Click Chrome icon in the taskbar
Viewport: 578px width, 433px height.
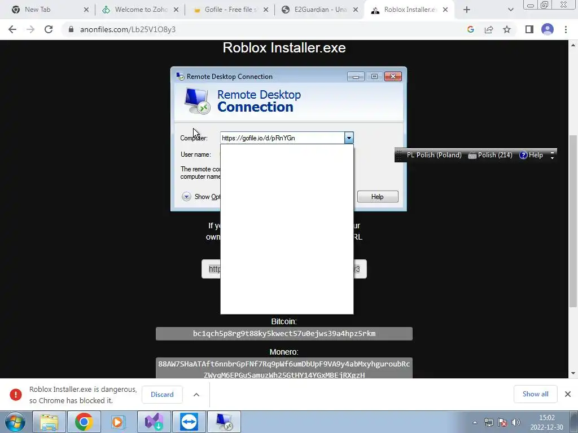click(x=84, y=422)
